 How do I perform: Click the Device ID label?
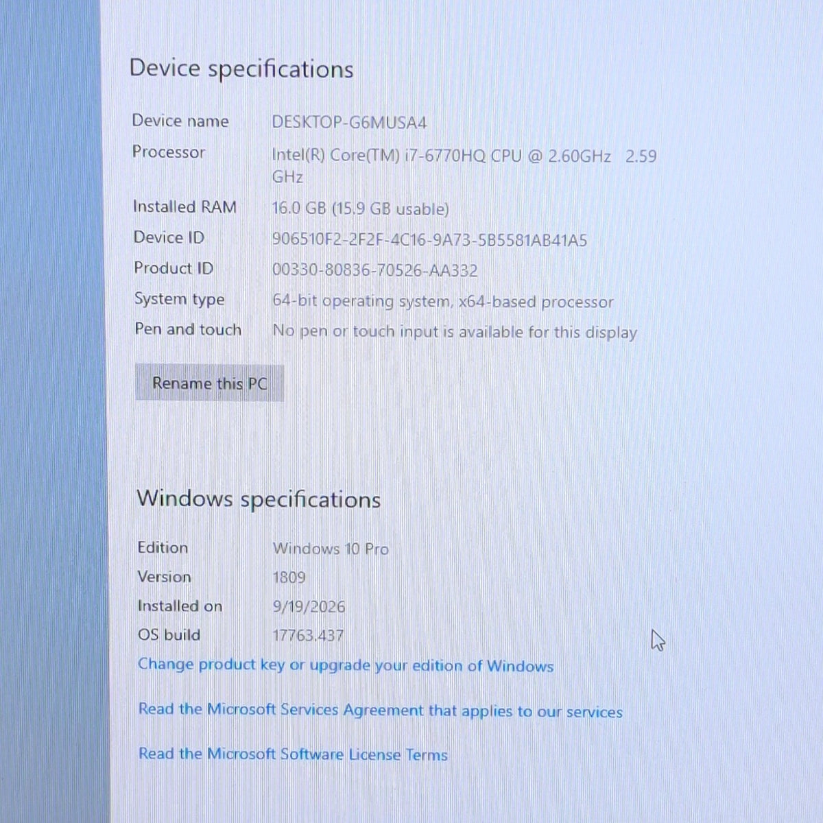169,237
